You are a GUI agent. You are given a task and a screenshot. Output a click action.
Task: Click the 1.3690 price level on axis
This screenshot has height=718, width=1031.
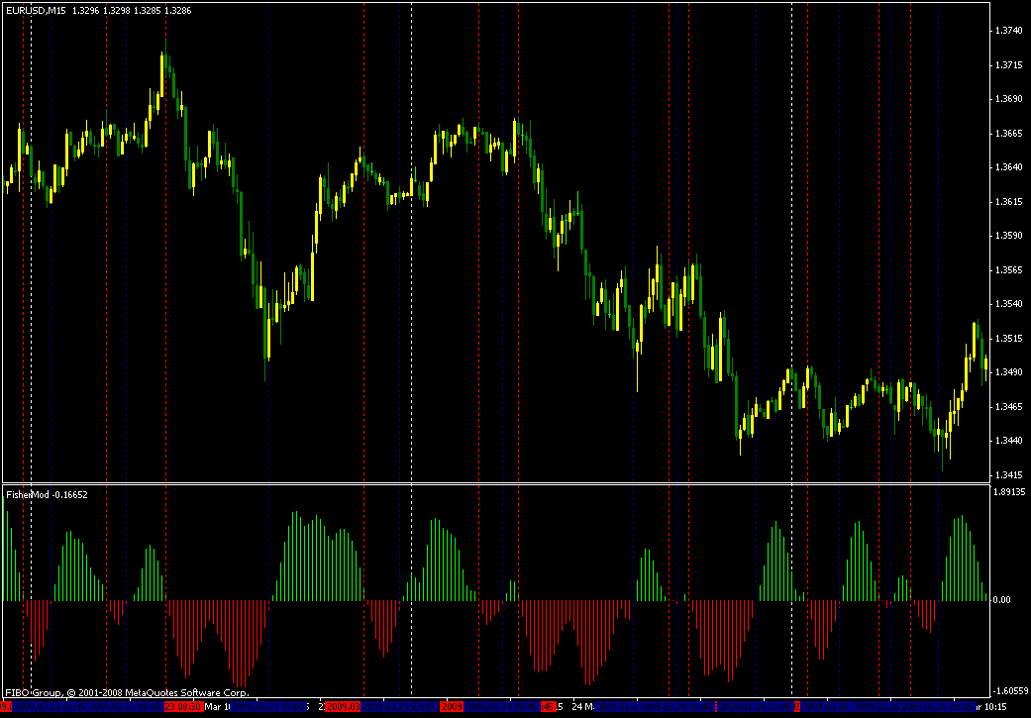pos(1007,99)
